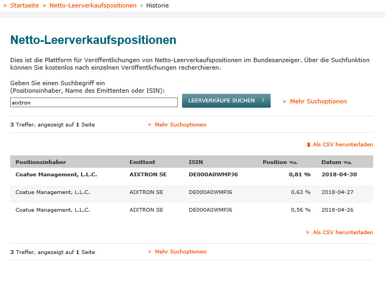Click ISIN DE000A0WMPJ6 in the 2018-04-26 row
This screenshot has width=385, height=284.
point(210,210)
